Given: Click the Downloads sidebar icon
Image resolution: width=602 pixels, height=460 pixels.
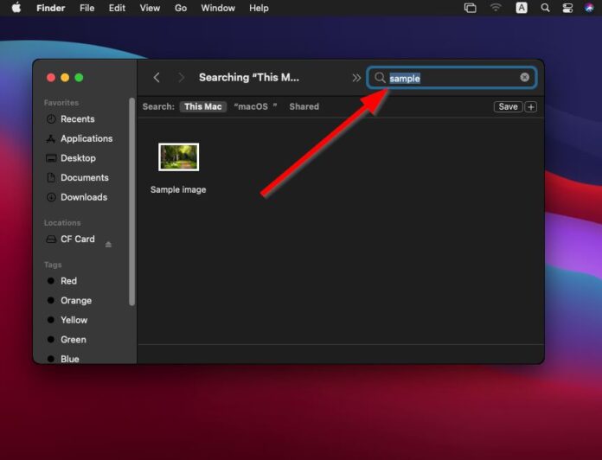Looking at the screenshot, I should pyautogui.click(x=51, y=197).
